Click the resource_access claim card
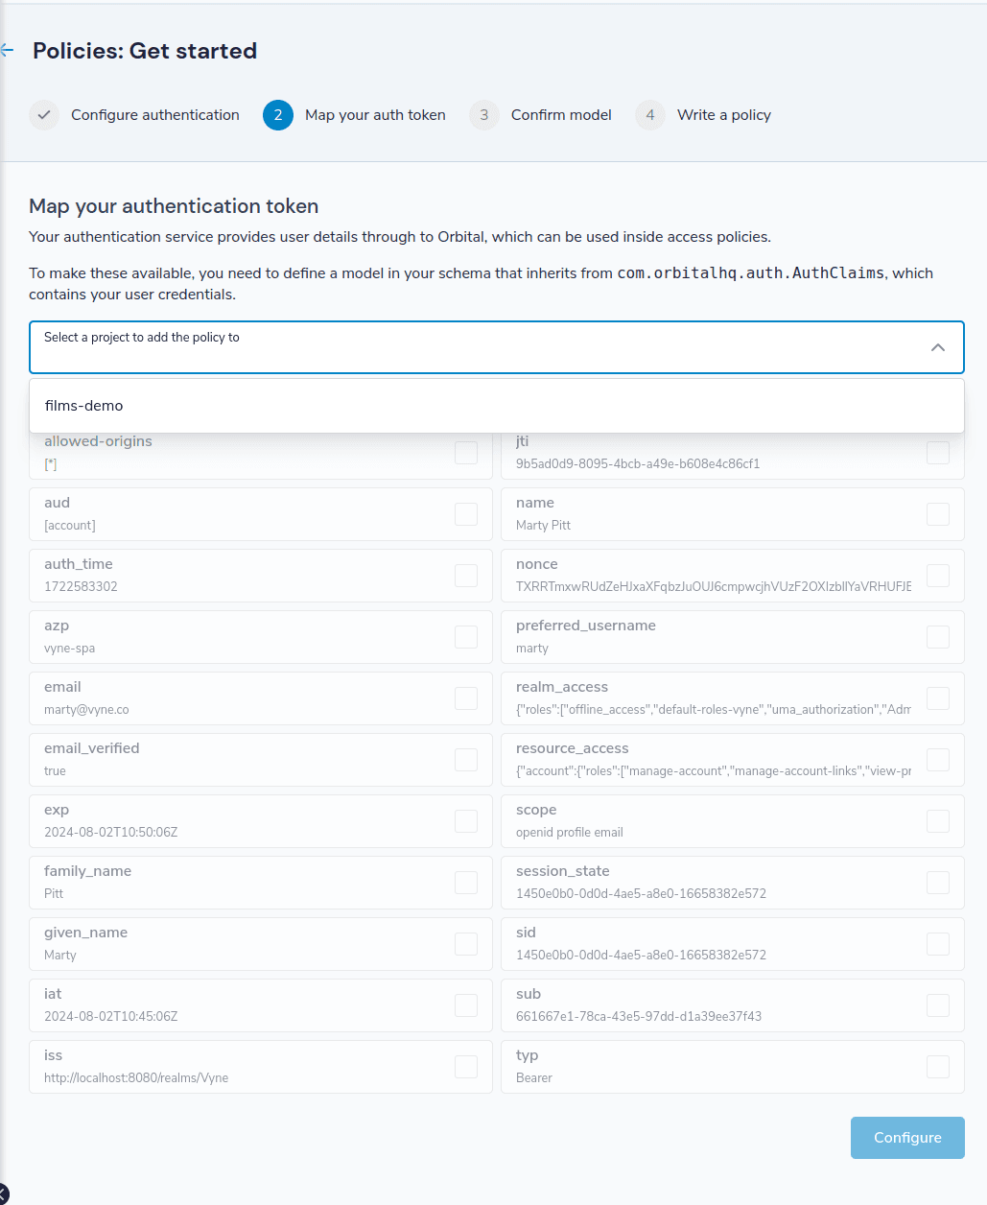This screenshot has height=1205, width=987. [x=733, y=760]
